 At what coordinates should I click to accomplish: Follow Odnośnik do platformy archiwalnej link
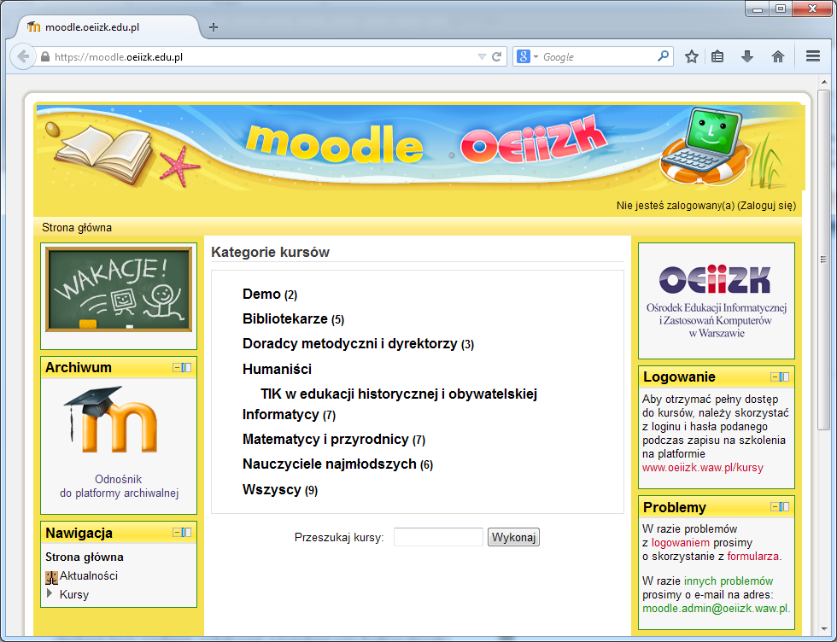pos(119,486)
